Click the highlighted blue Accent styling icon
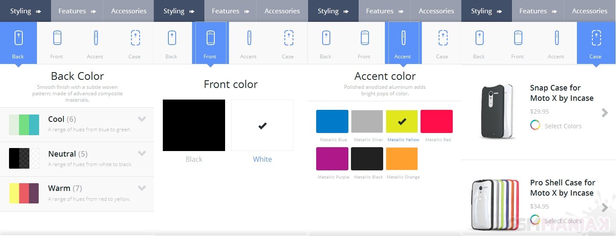616x236 pixels. click(403, 42)
